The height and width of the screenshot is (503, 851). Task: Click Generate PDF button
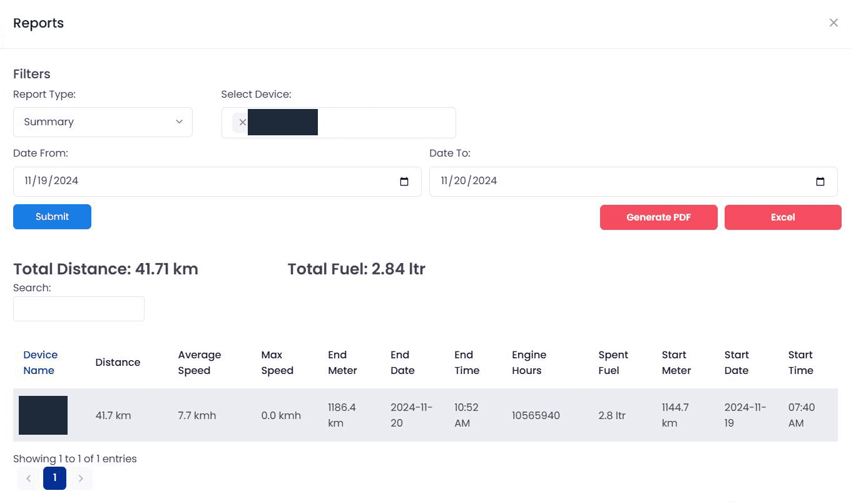point(658,217)
